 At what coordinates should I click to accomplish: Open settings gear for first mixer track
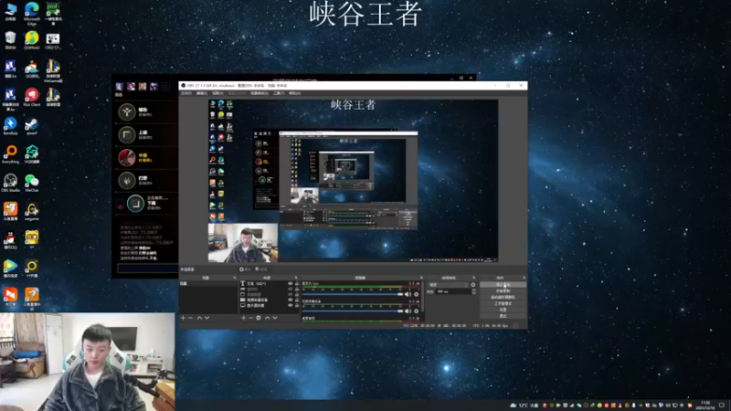point(417,294)
